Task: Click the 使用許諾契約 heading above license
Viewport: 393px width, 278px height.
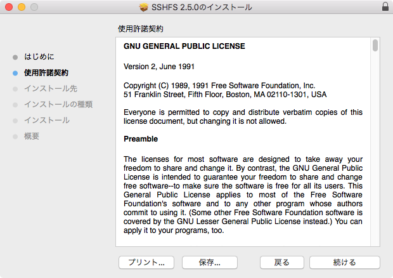Action: [x=141, y=29]
